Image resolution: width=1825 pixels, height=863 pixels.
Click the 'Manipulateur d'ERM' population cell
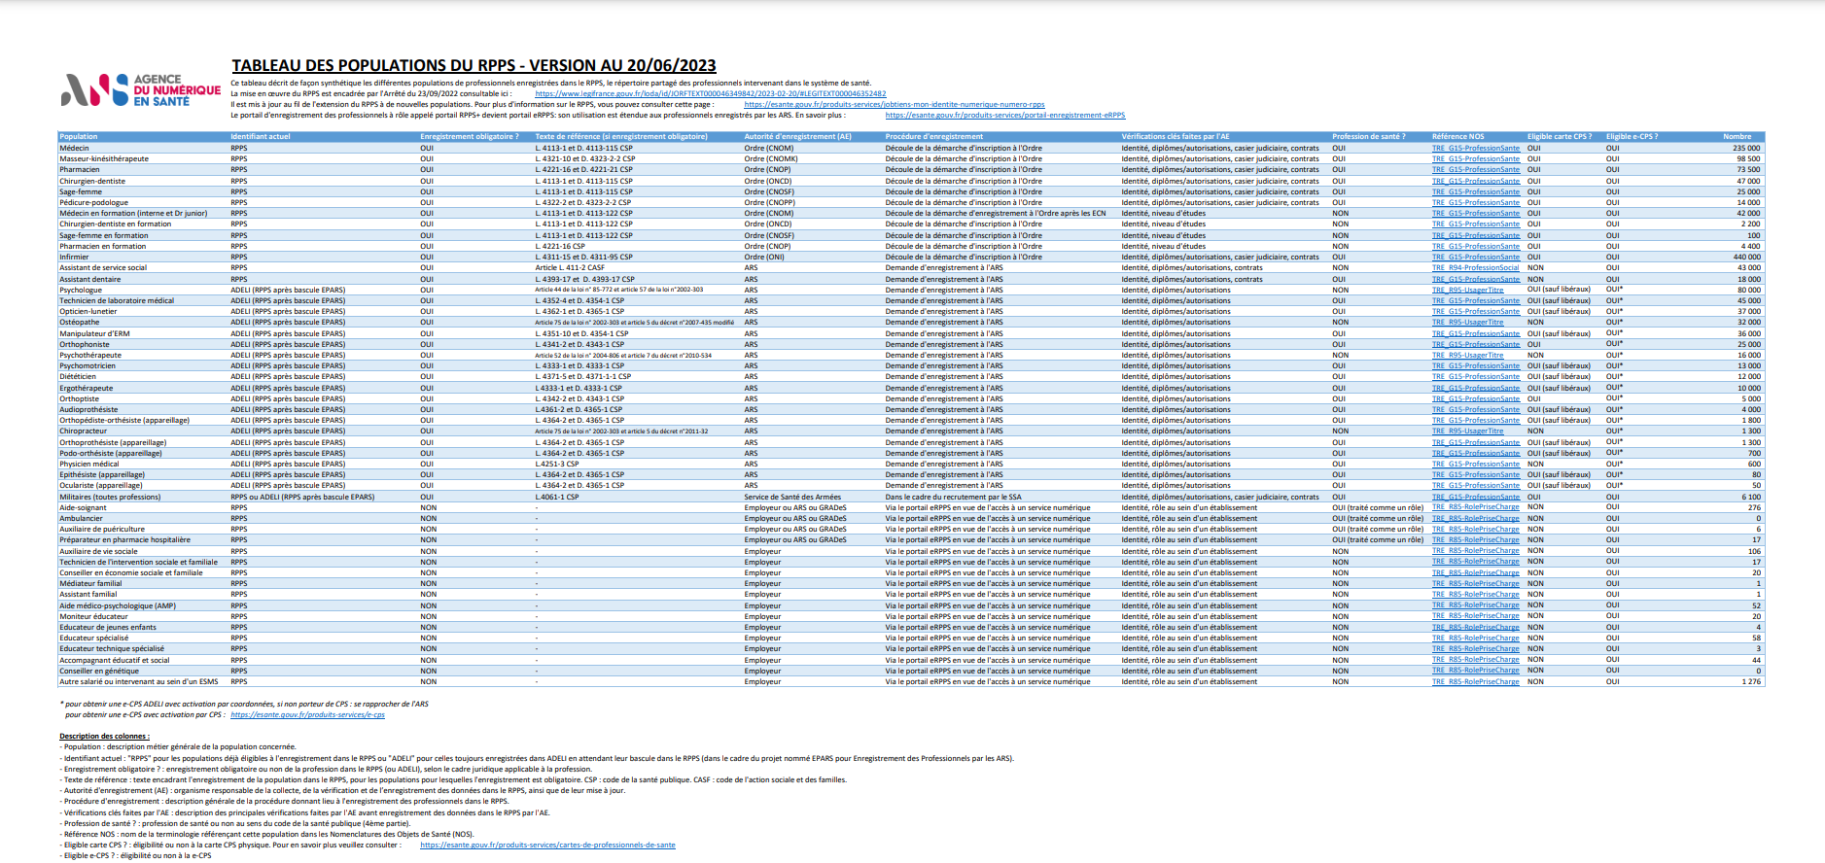coord(94,333)
